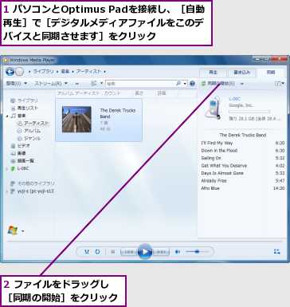Mute the volume speaker icon
290x307 pixels.
coord(178,251)
